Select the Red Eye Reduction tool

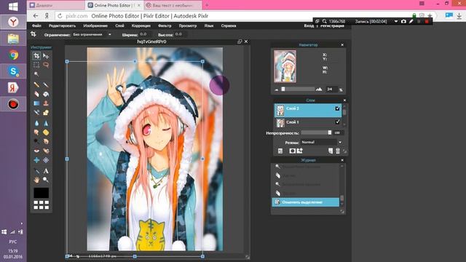click(36, 151)
